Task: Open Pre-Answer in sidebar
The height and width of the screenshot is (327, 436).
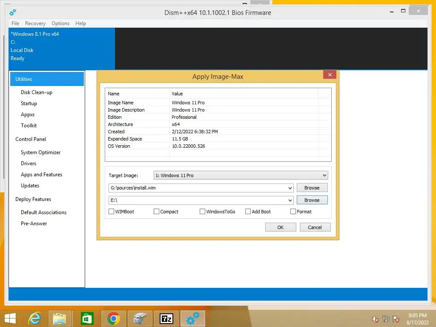Action: [34, 224]
